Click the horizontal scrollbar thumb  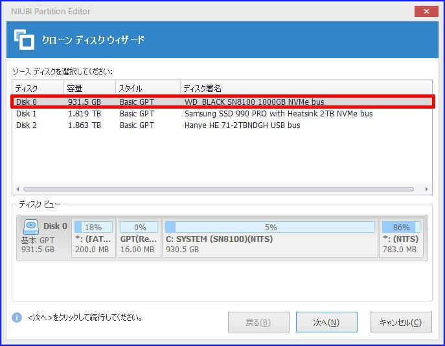218,189
